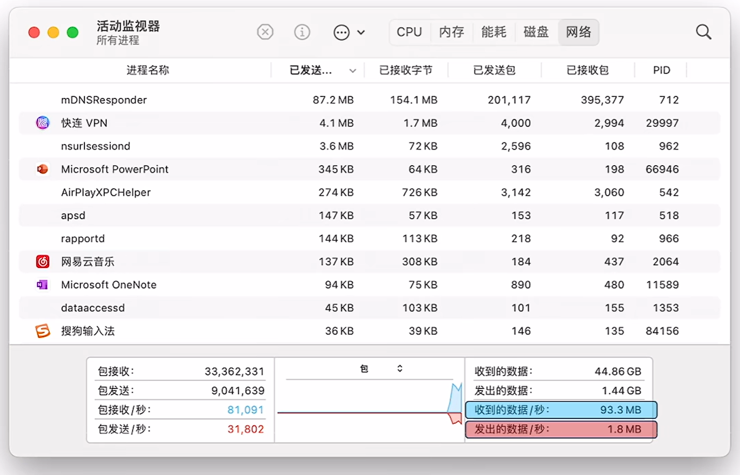740x475 pixels.
Task: Click the 搜狗输入法 orange icon
Action: (42, 330)
